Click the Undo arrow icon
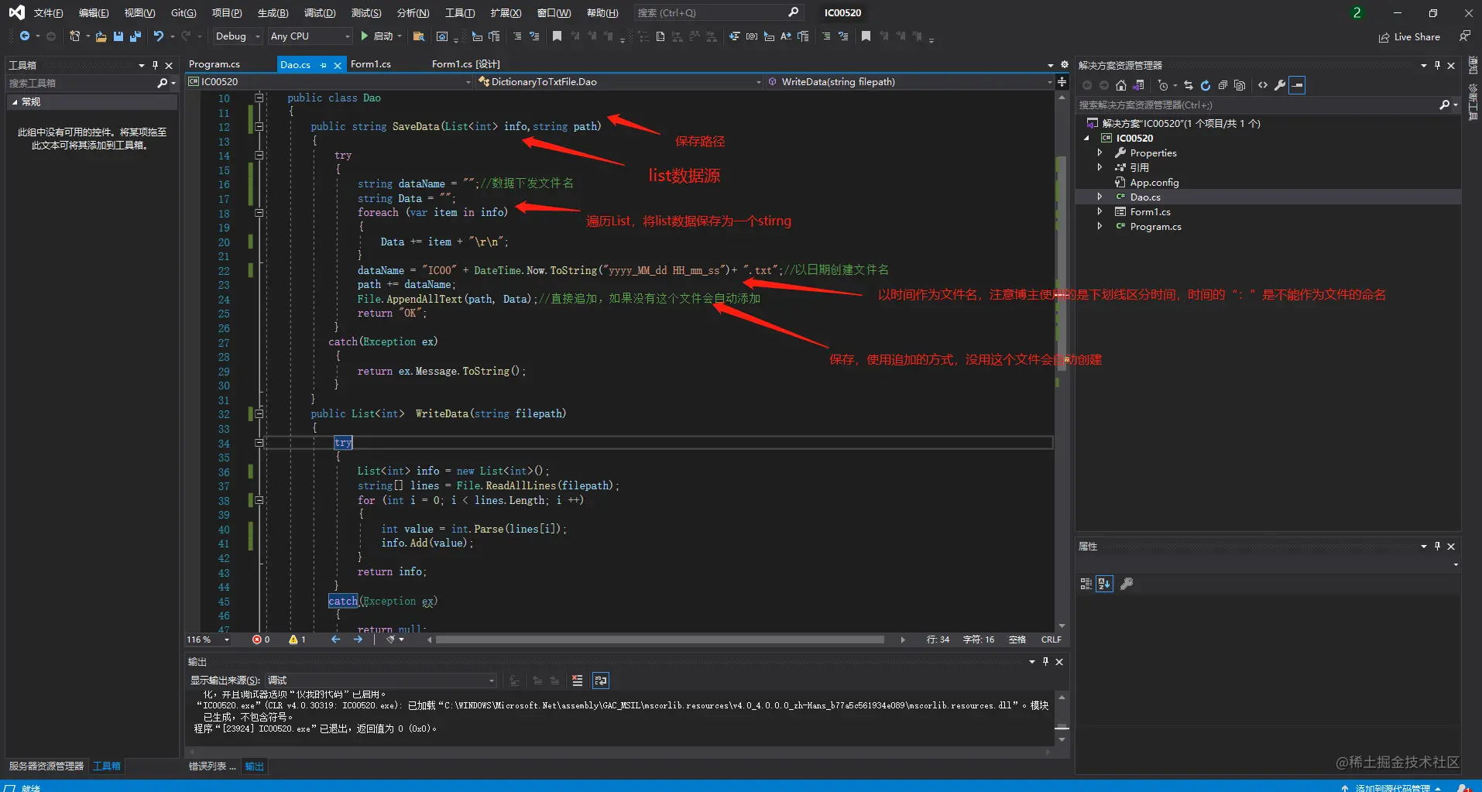 (159, 36)
